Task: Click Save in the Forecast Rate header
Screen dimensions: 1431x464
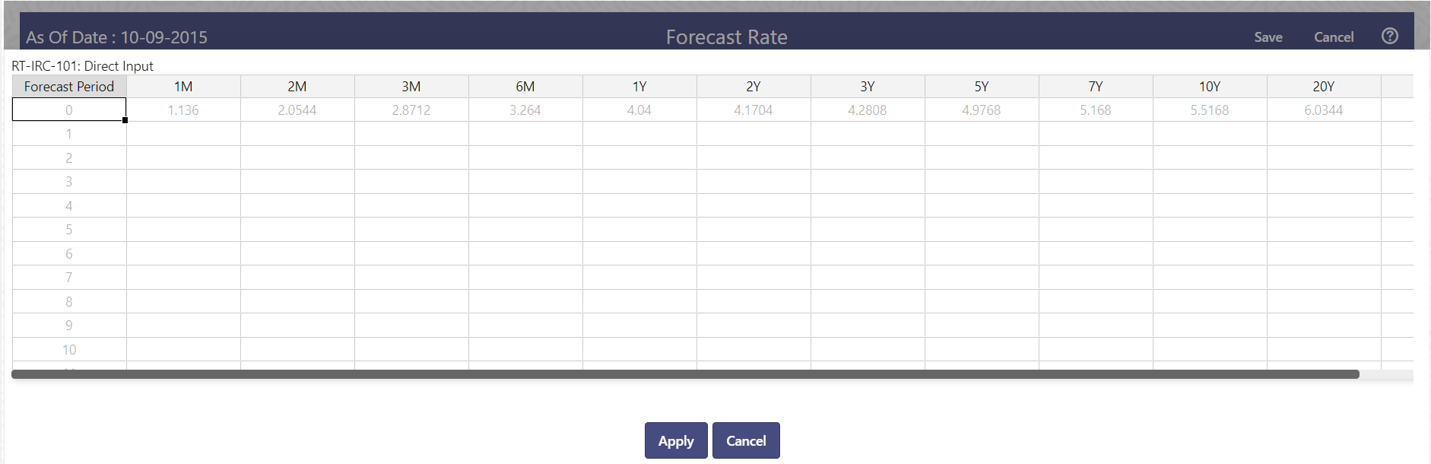Action: coord(1268,37)
